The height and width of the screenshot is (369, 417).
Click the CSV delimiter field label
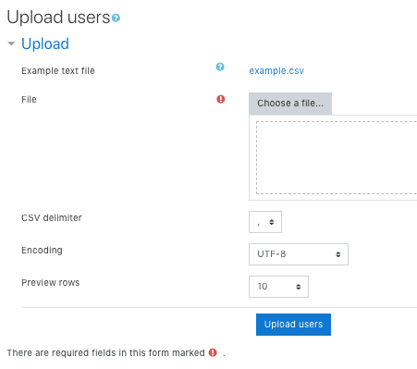tap(52, 217)
